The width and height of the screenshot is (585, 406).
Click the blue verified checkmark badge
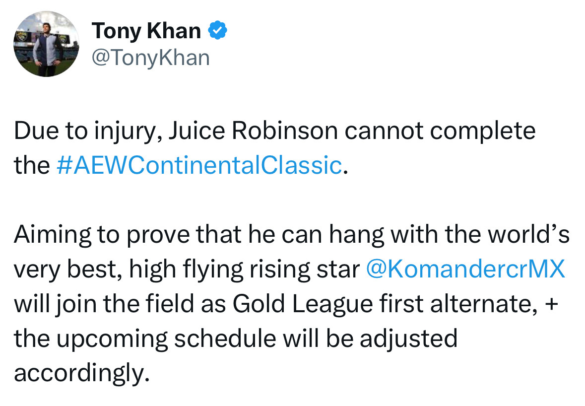[x=217, y=31]
